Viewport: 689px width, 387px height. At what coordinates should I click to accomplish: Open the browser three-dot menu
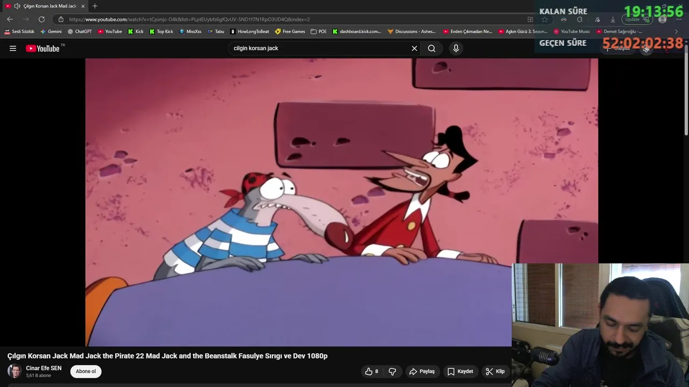click(678, 19)
